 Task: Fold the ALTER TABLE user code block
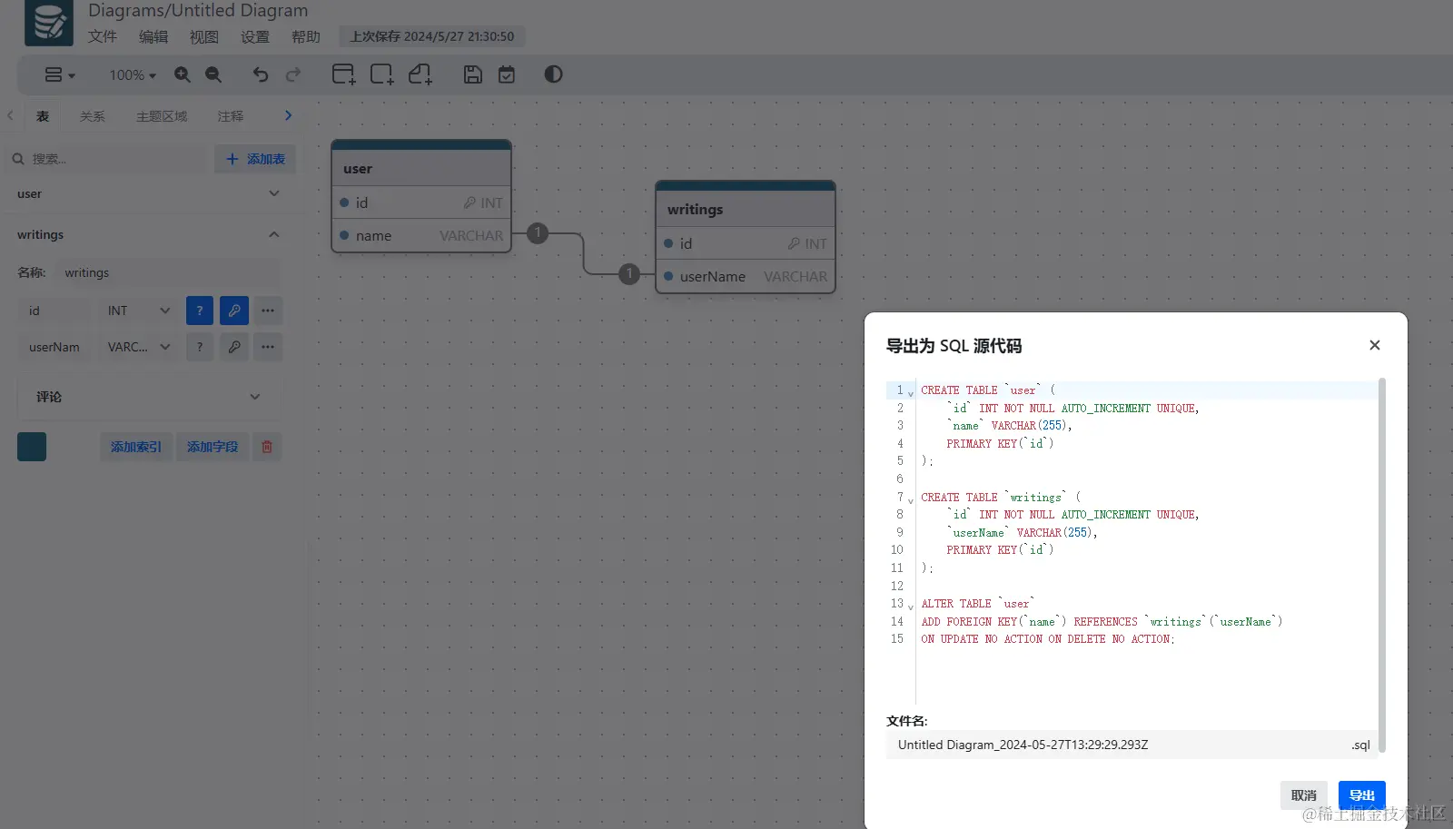(x=911, y=607)
